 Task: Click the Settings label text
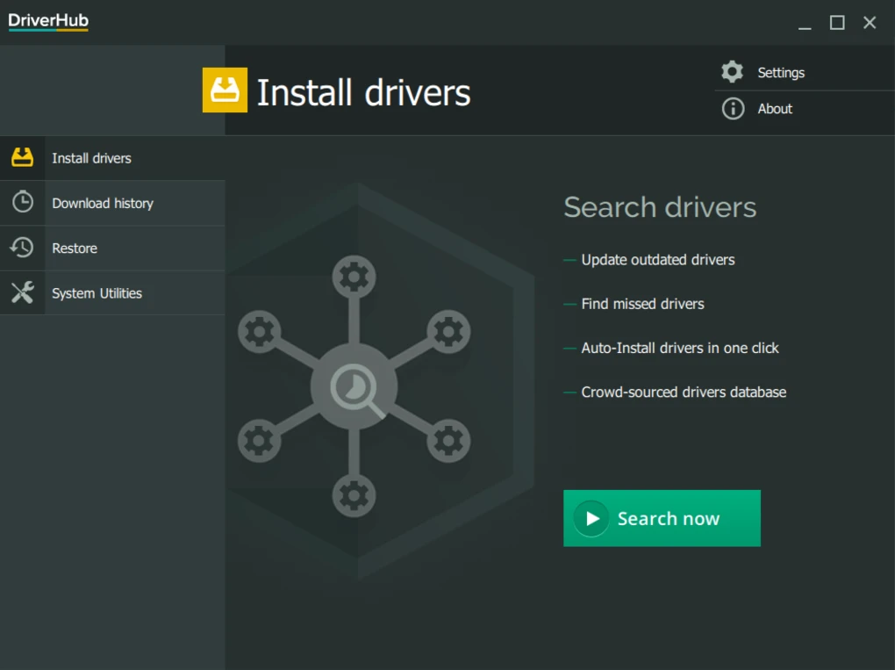tap(780, 72)
